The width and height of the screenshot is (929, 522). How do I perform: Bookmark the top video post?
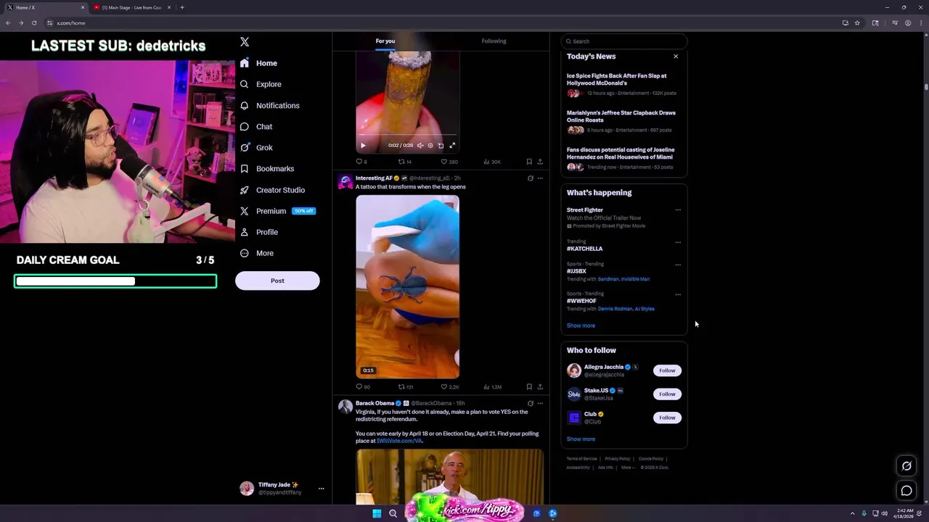[529, 162]
